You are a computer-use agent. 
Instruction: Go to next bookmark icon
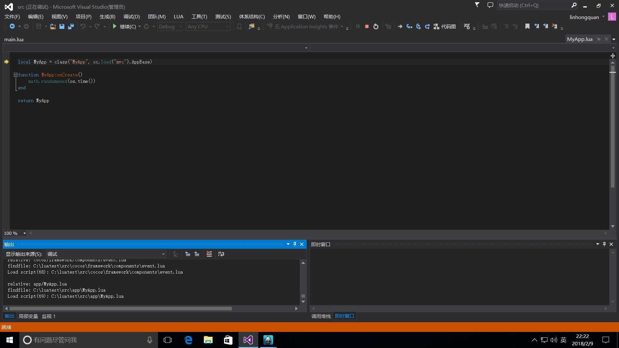(545, 26)
